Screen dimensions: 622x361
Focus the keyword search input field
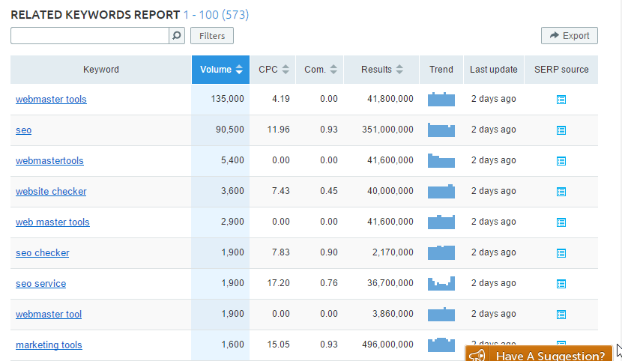click(90, 36)
